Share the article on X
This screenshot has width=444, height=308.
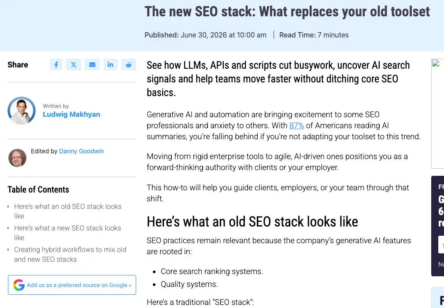(74, 65)
